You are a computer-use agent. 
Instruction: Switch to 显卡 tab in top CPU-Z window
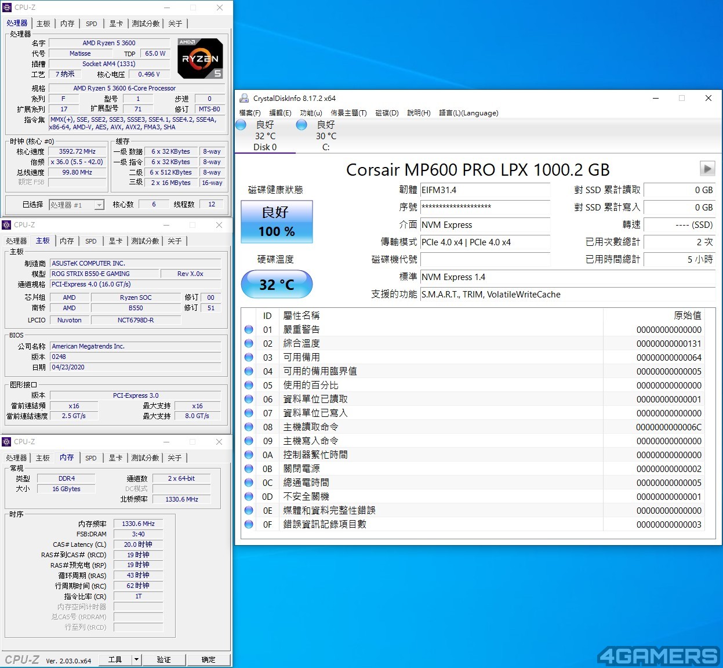click(116, 24)
